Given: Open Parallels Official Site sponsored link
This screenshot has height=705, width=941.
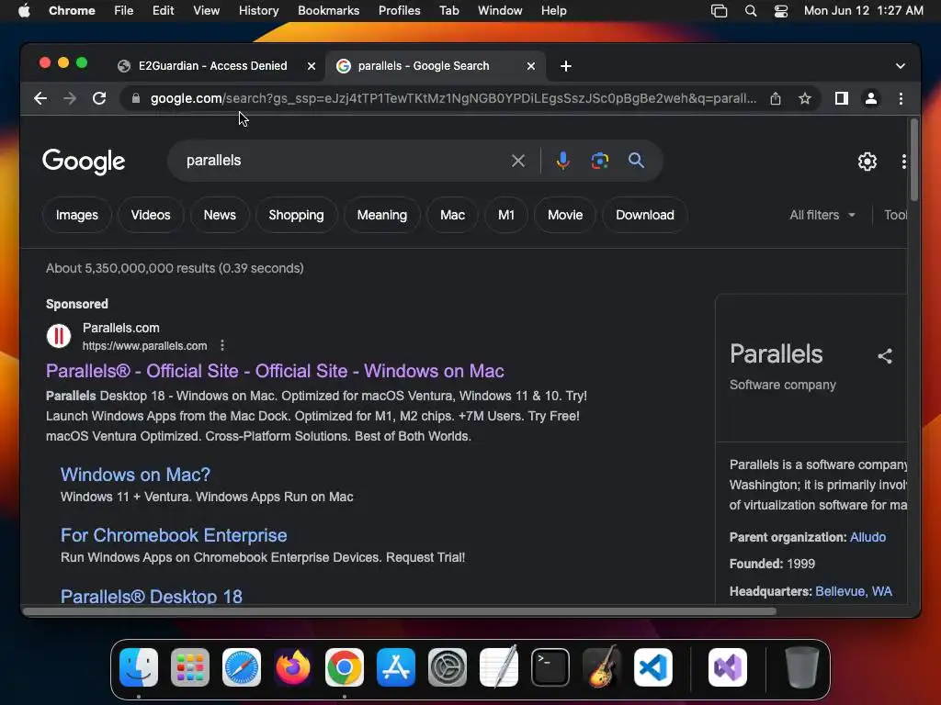Looking at the screenshot, I should click(275, 371).
